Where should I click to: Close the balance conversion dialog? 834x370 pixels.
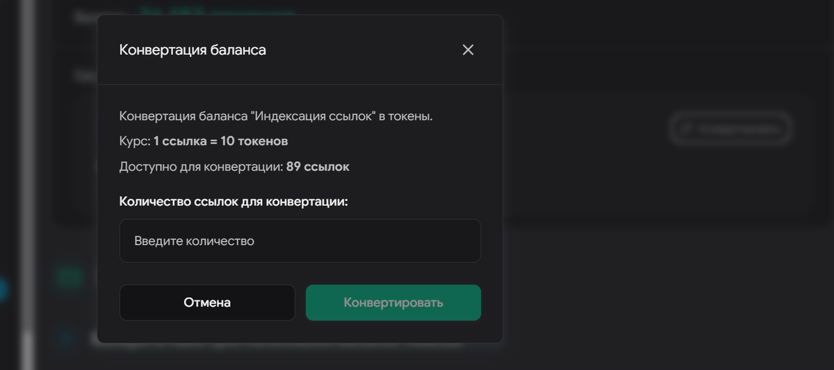[468, 50]
